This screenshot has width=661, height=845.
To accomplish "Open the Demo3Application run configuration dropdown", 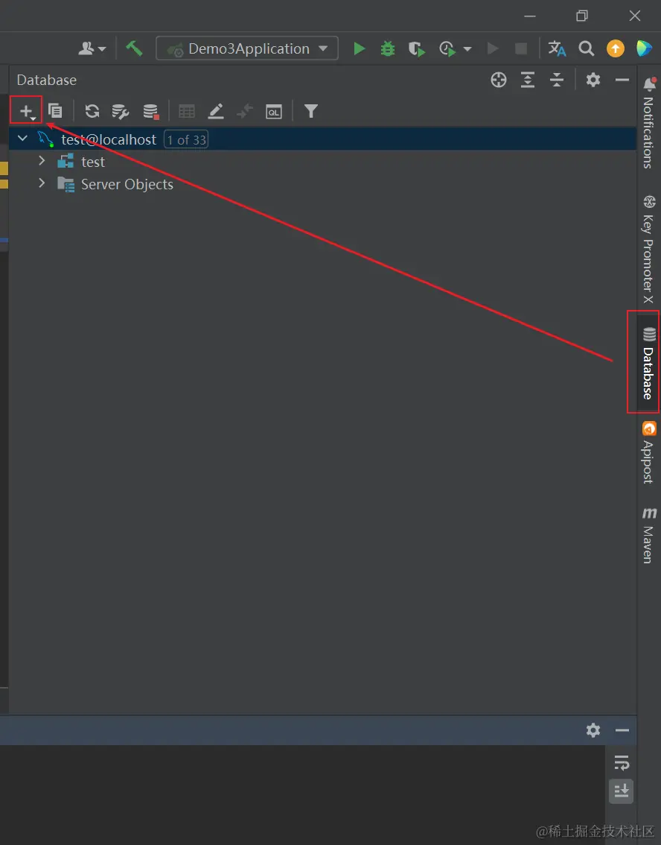I will click(247, 48).
